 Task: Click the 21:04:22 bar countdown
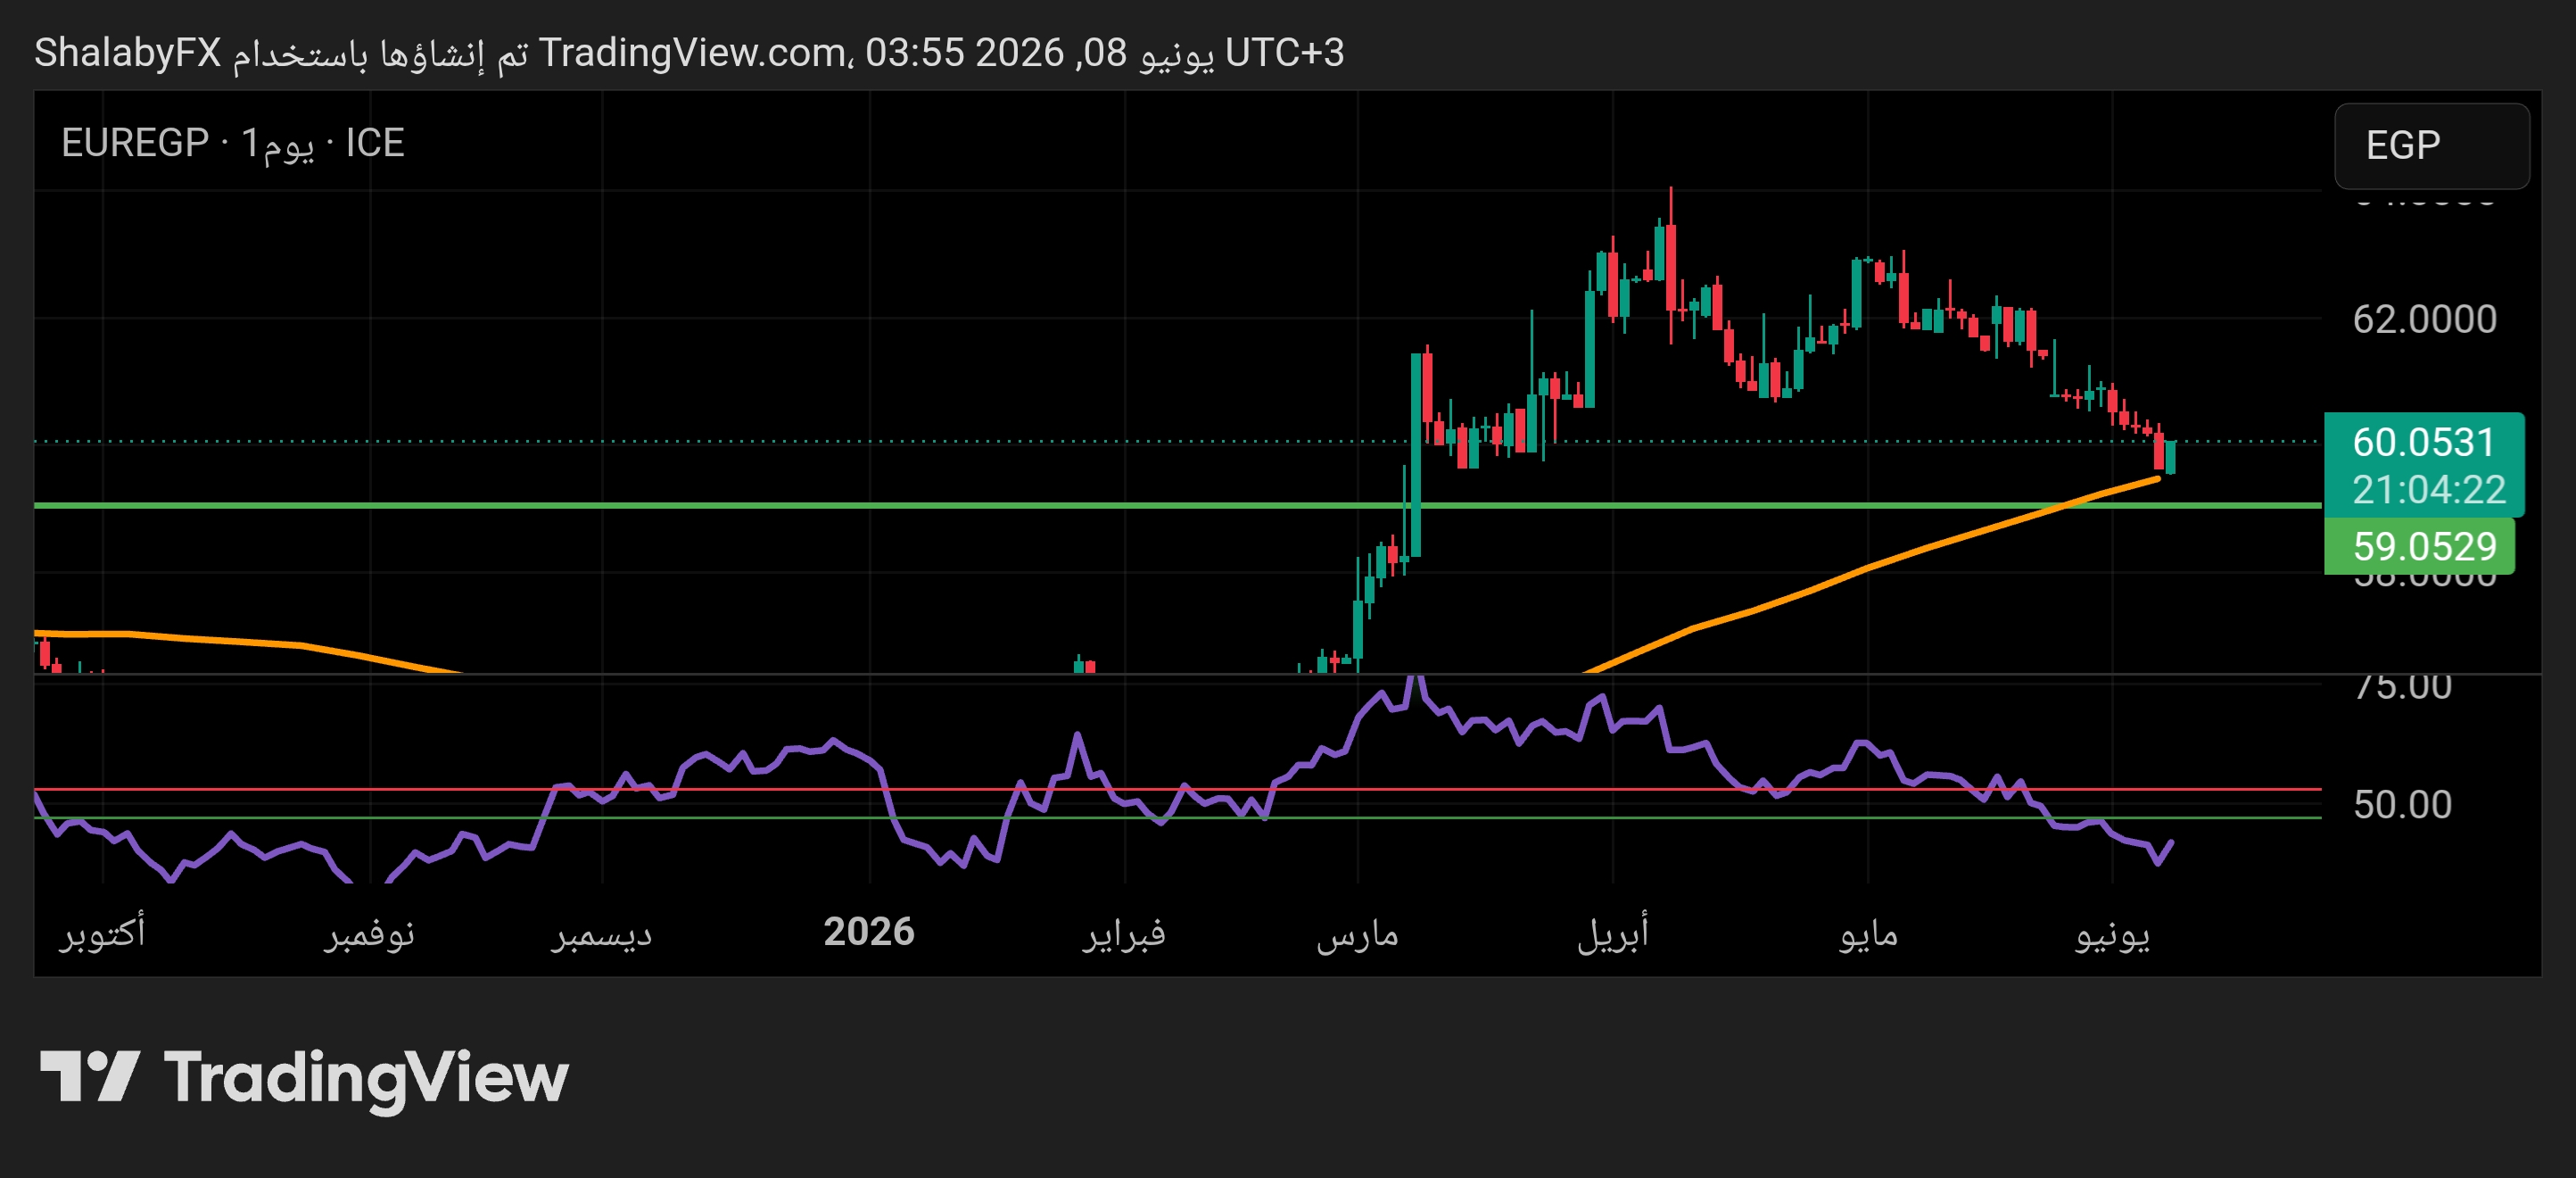tap(2429, 489)
